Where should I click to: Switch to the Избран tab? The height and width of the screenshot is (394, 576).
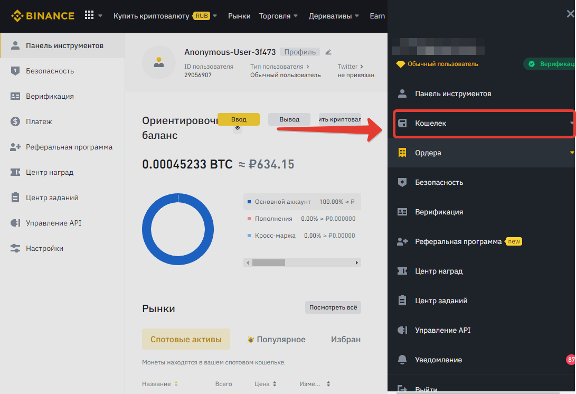coord(346,339)
